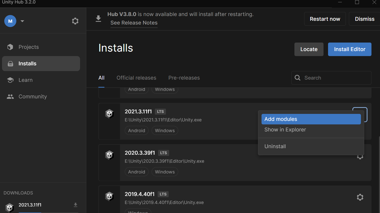Expand the account dropdown arrow

22,21
